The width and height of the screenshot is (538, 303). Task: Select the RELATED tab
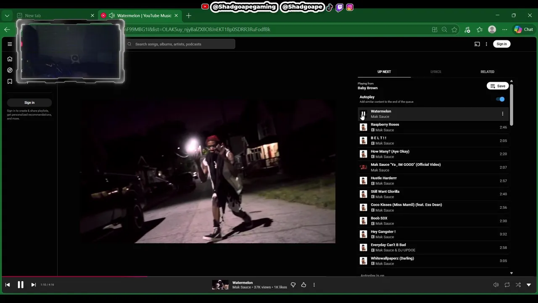pyautogui.click(x=488, y=72)
